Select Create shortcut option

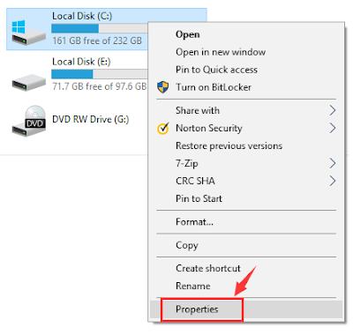pyautogui.click(x=208, y=268)
